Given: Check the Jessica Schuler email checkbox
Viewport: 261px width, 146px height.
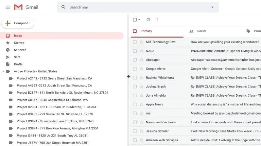Looking at the screenshot, I should tap(135, 131).
